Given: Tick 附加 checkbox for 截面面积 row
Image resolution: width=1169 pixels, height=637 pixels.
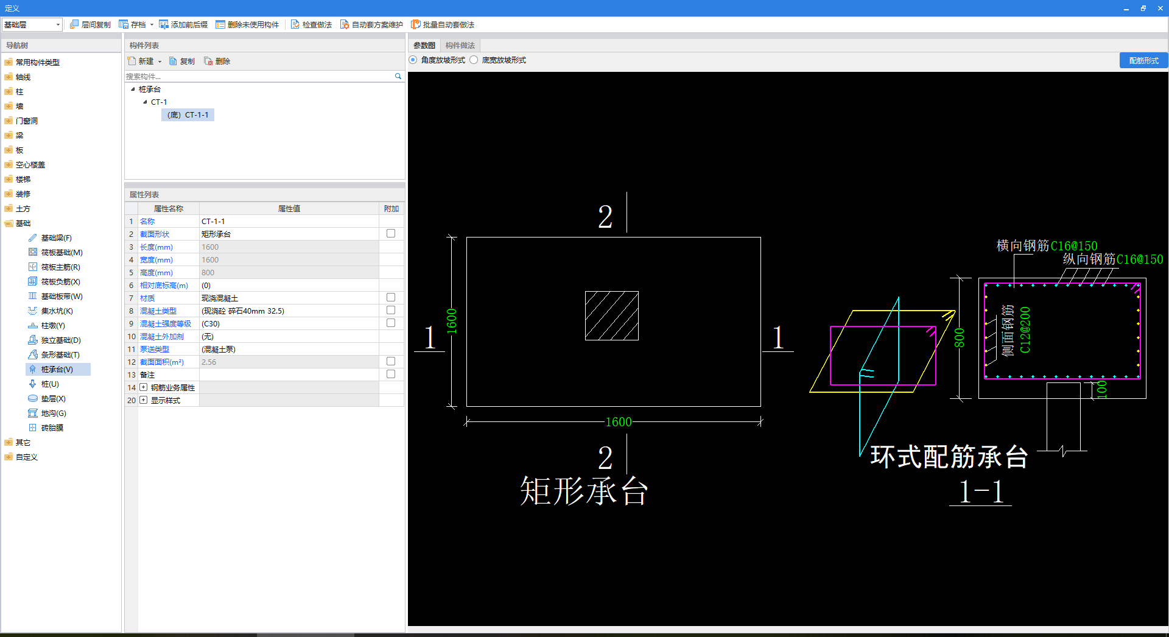Looking at the screenshot, I should pos(391,362).
